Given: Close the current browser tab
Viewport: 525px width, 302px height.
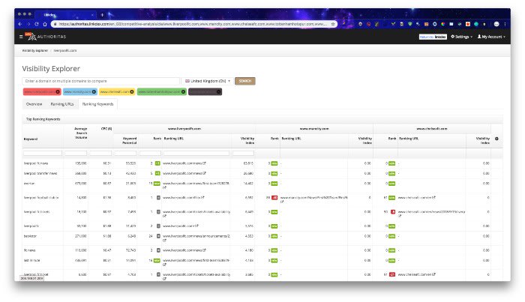Looking at the screenshot, I should click(x=92, y=15).
